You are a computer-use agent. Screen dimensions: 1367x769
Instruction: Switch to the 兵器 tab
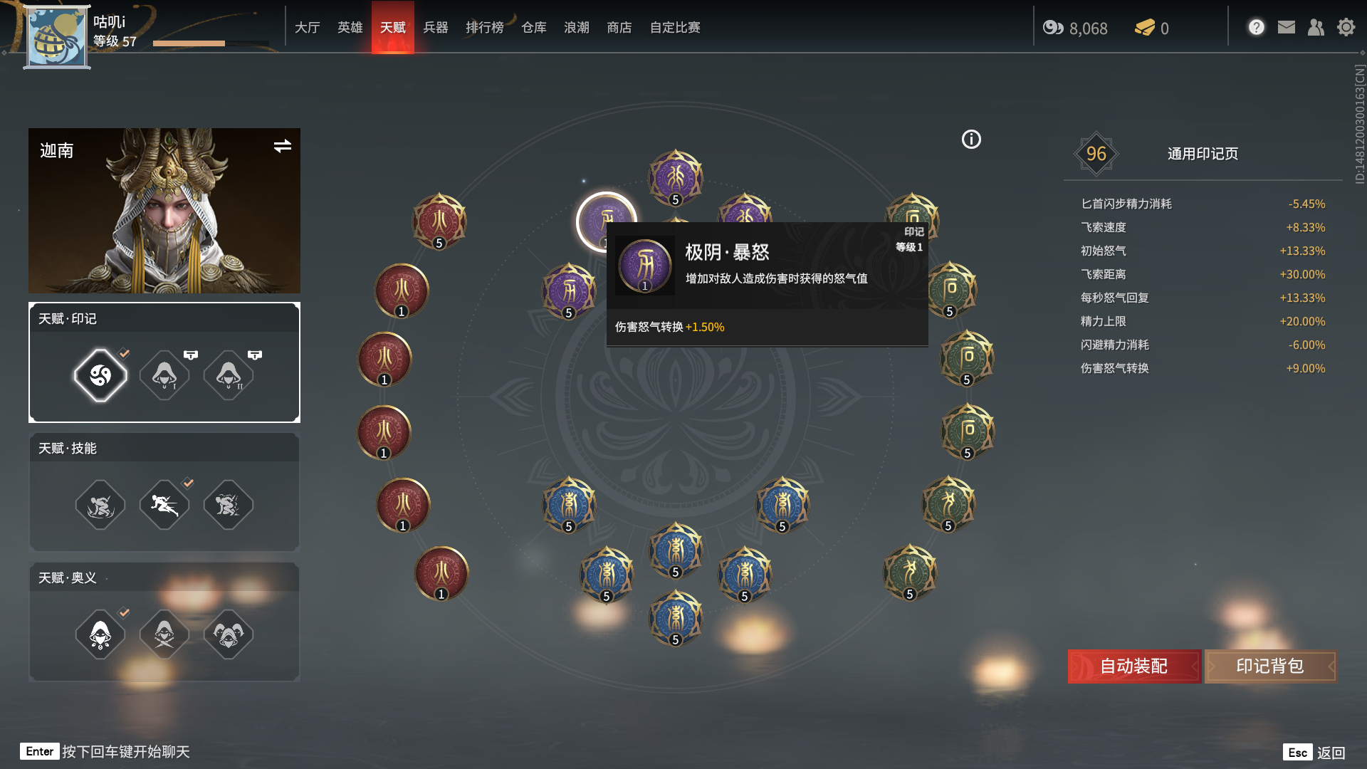click(436, 27)
